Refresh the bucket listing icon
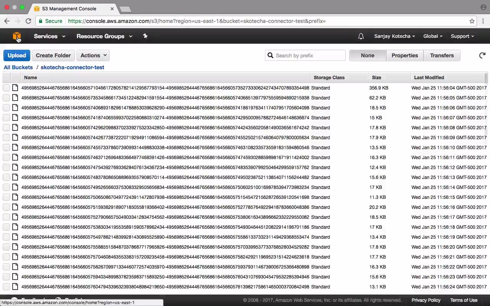Viewport: 490px width, 306px height. pyautogui.click(x=482, y=55)
